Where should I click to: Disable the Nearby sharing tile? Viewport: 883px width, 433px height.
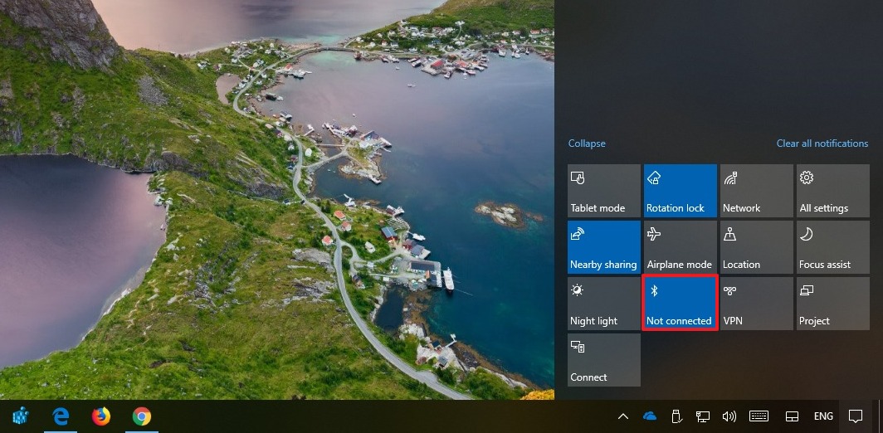point(603,247)
